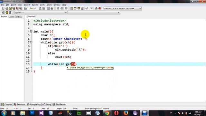This screenshot has width=206, height=116.
Task: Click the green arrow icon left of the (globals) dropdown
Action: (x=7, y=13)
